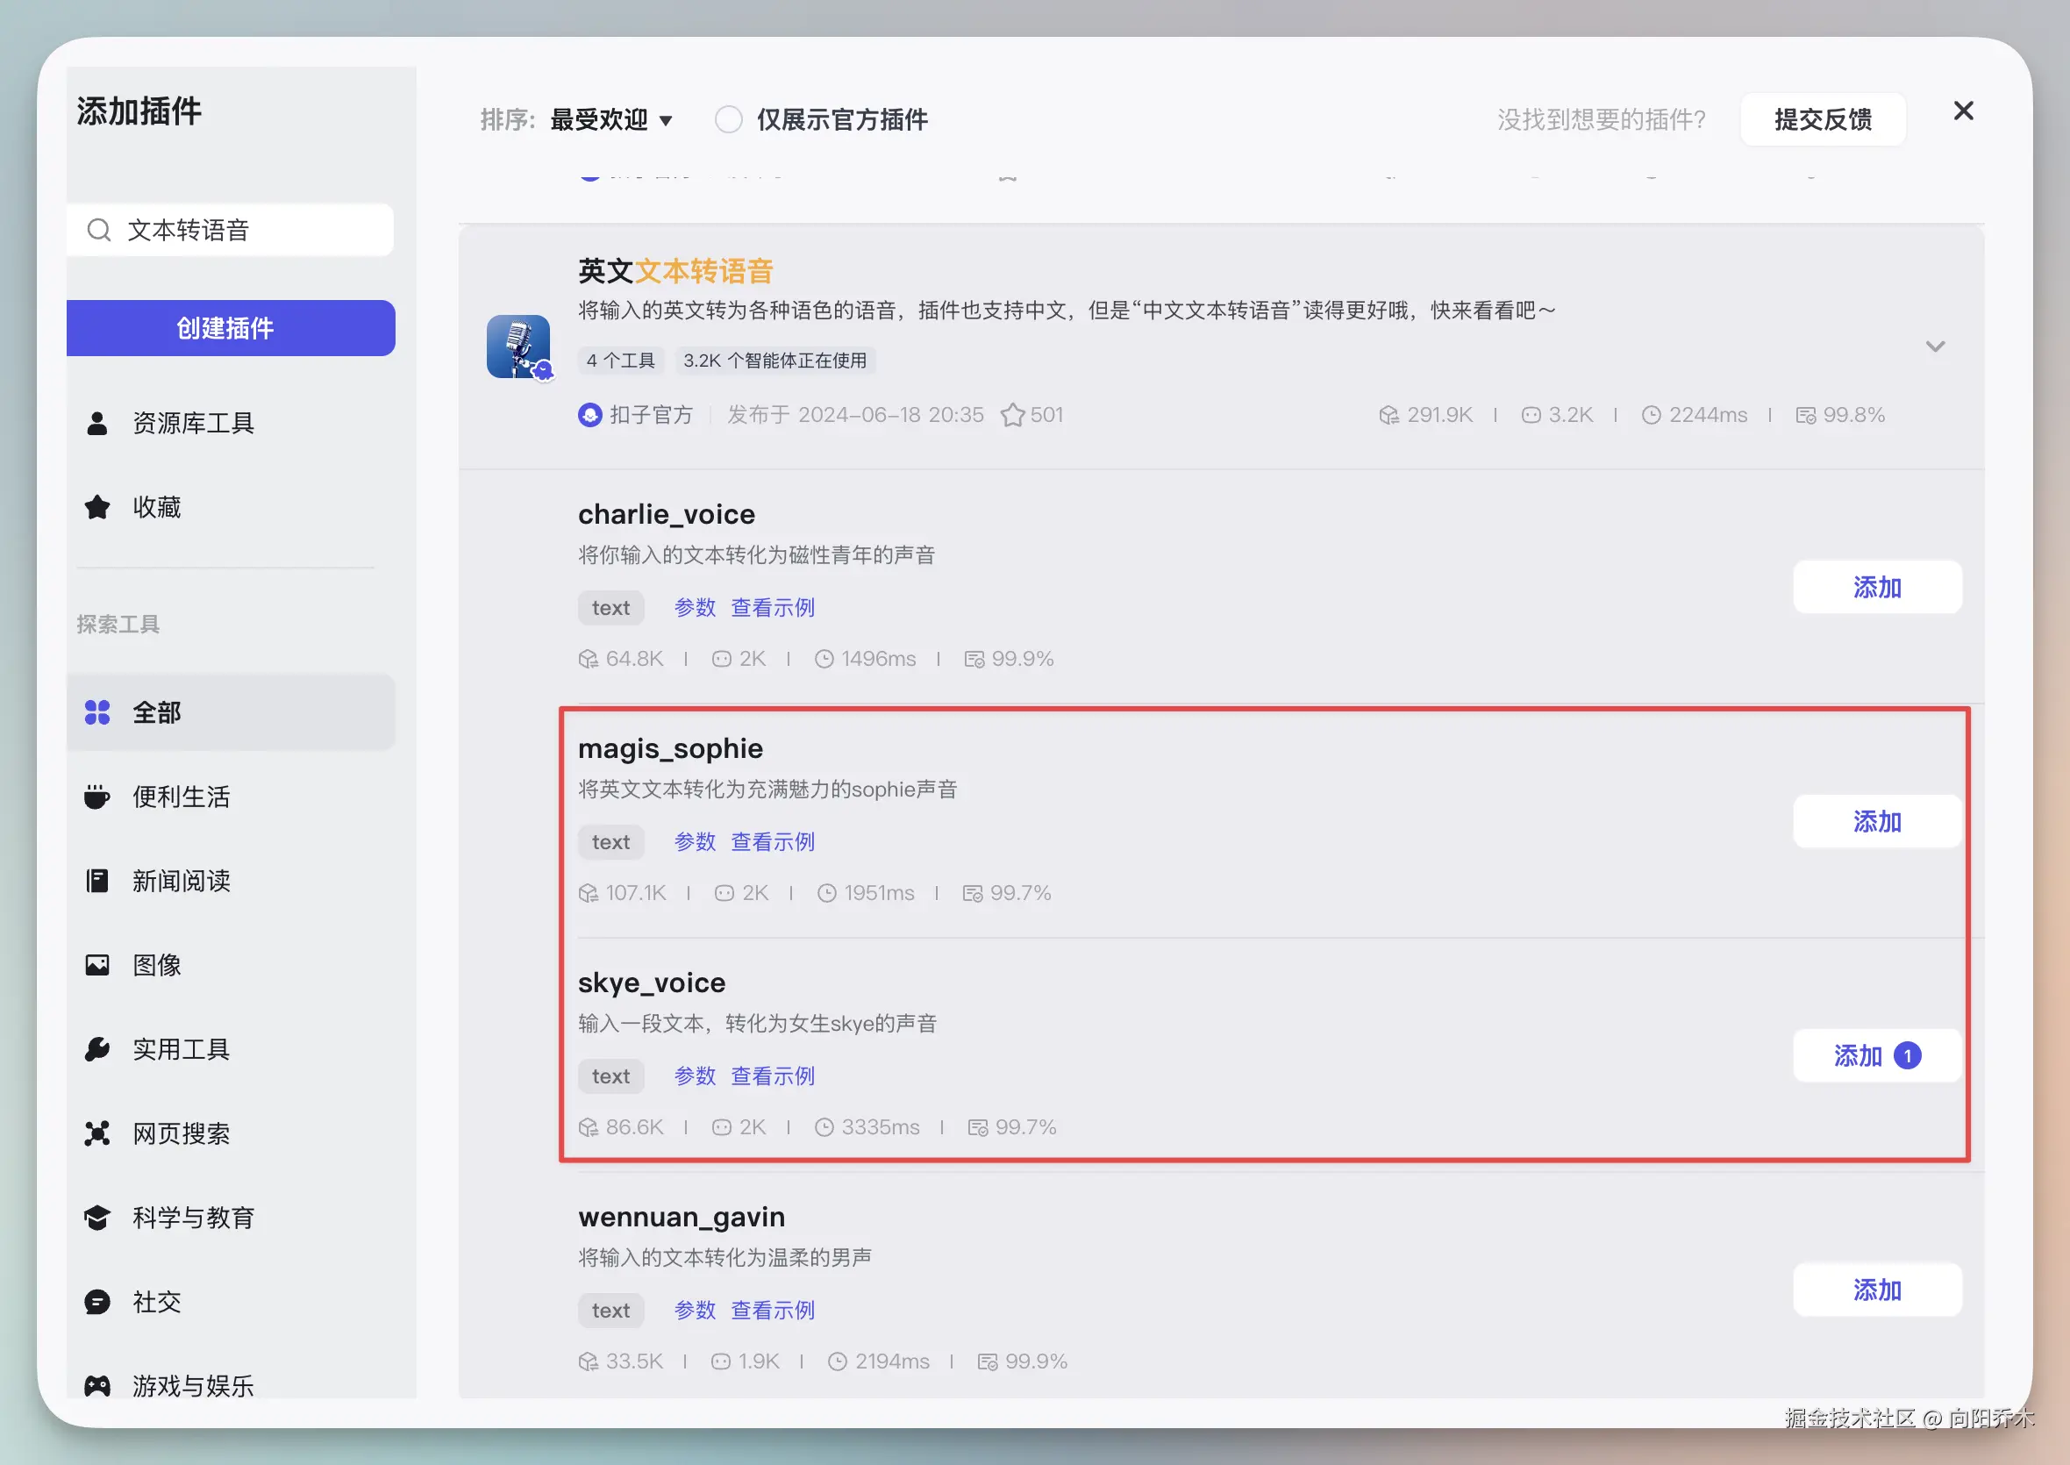Select 实用工具 wrench category
2070x1465 pixels.
tap(181, 1049)
